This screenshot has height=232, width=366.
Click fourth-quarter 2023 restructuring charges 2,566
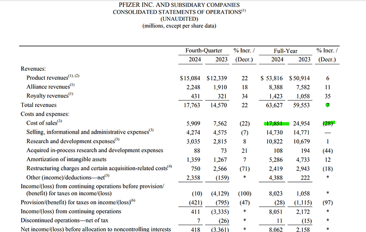[220, 169]
